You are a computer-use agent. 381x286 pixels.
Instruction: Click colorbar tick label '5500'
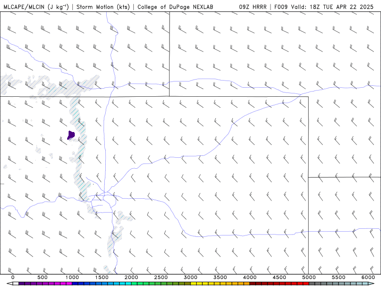point(339,277)
